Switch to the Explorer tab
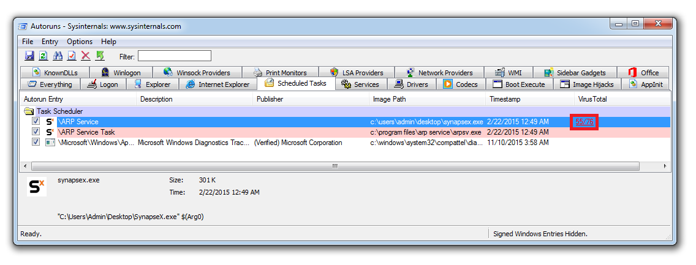 152,84
